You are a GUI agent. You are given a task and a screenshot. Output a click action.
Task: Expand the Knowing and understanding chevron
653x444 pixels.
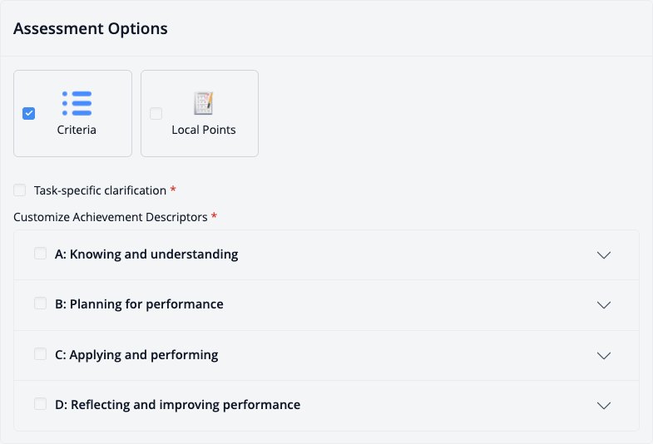click(x=603, y=254)
